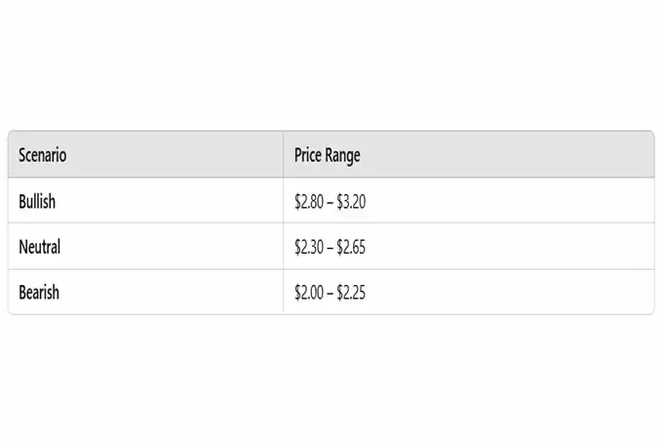663x442 pixels.
Task: Click the $2.65 value in Neutral row
Action: pos(351,247)
